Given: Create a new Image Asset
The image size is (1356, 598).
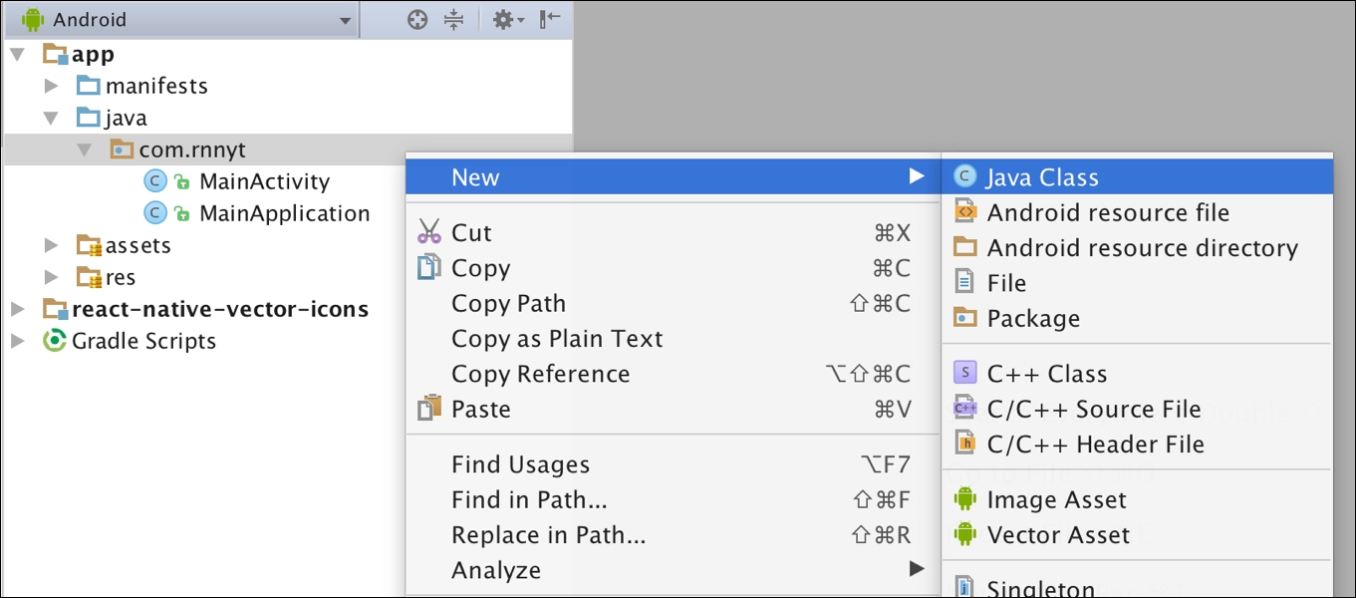Looking at the screenshot, I should (x=1137, y=499).
